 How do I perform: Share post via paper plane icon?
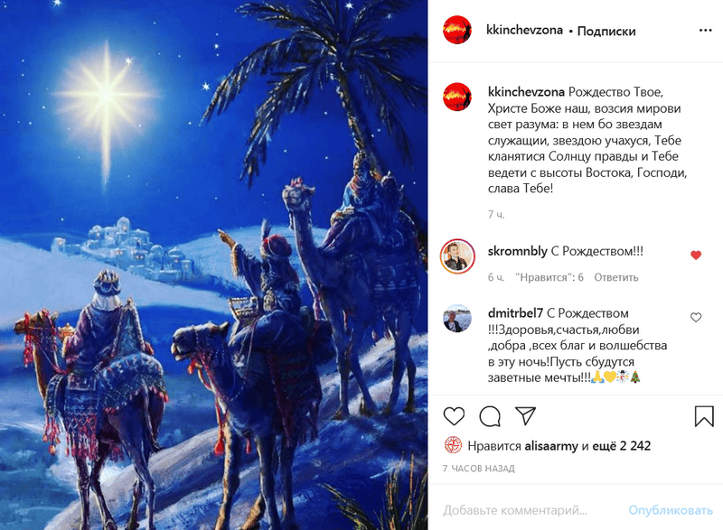(x=525, y=416)
